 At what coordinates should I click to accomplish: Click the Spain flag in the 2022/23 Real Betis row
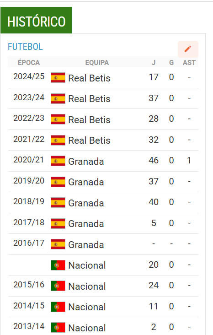coord(58,119)
